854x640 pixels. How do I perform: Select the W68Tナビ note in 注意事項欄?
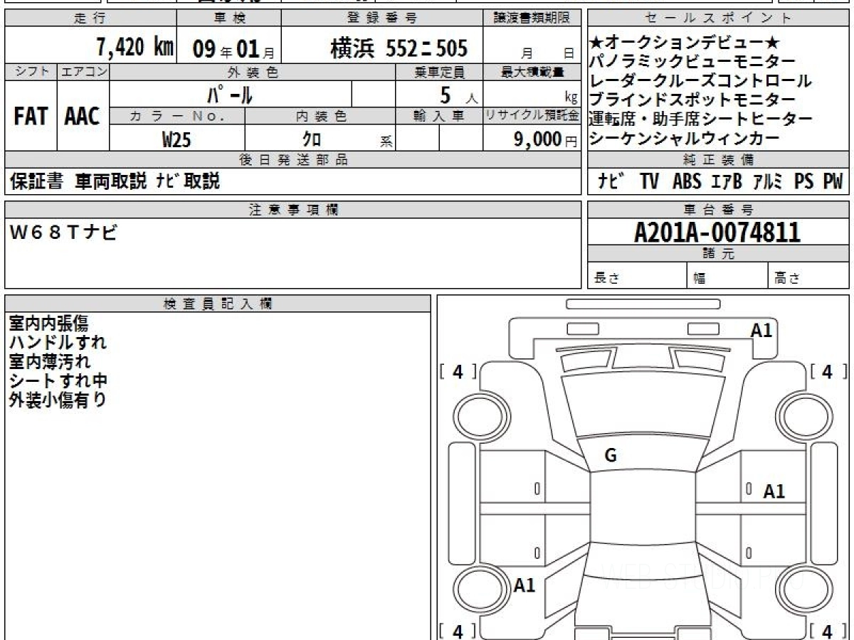tap(63, 233)
